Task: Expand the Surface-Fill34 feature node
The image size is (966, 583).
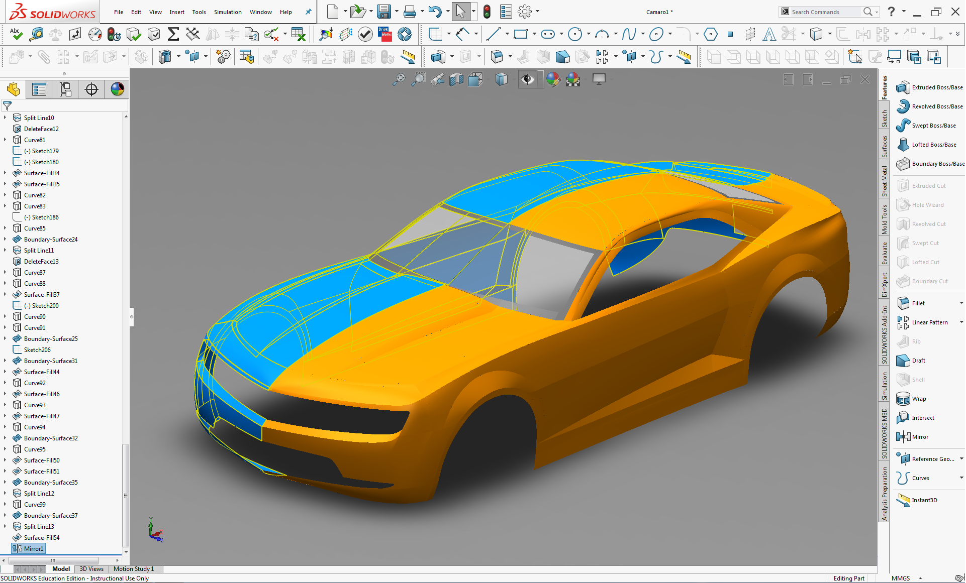Action: 6,173
